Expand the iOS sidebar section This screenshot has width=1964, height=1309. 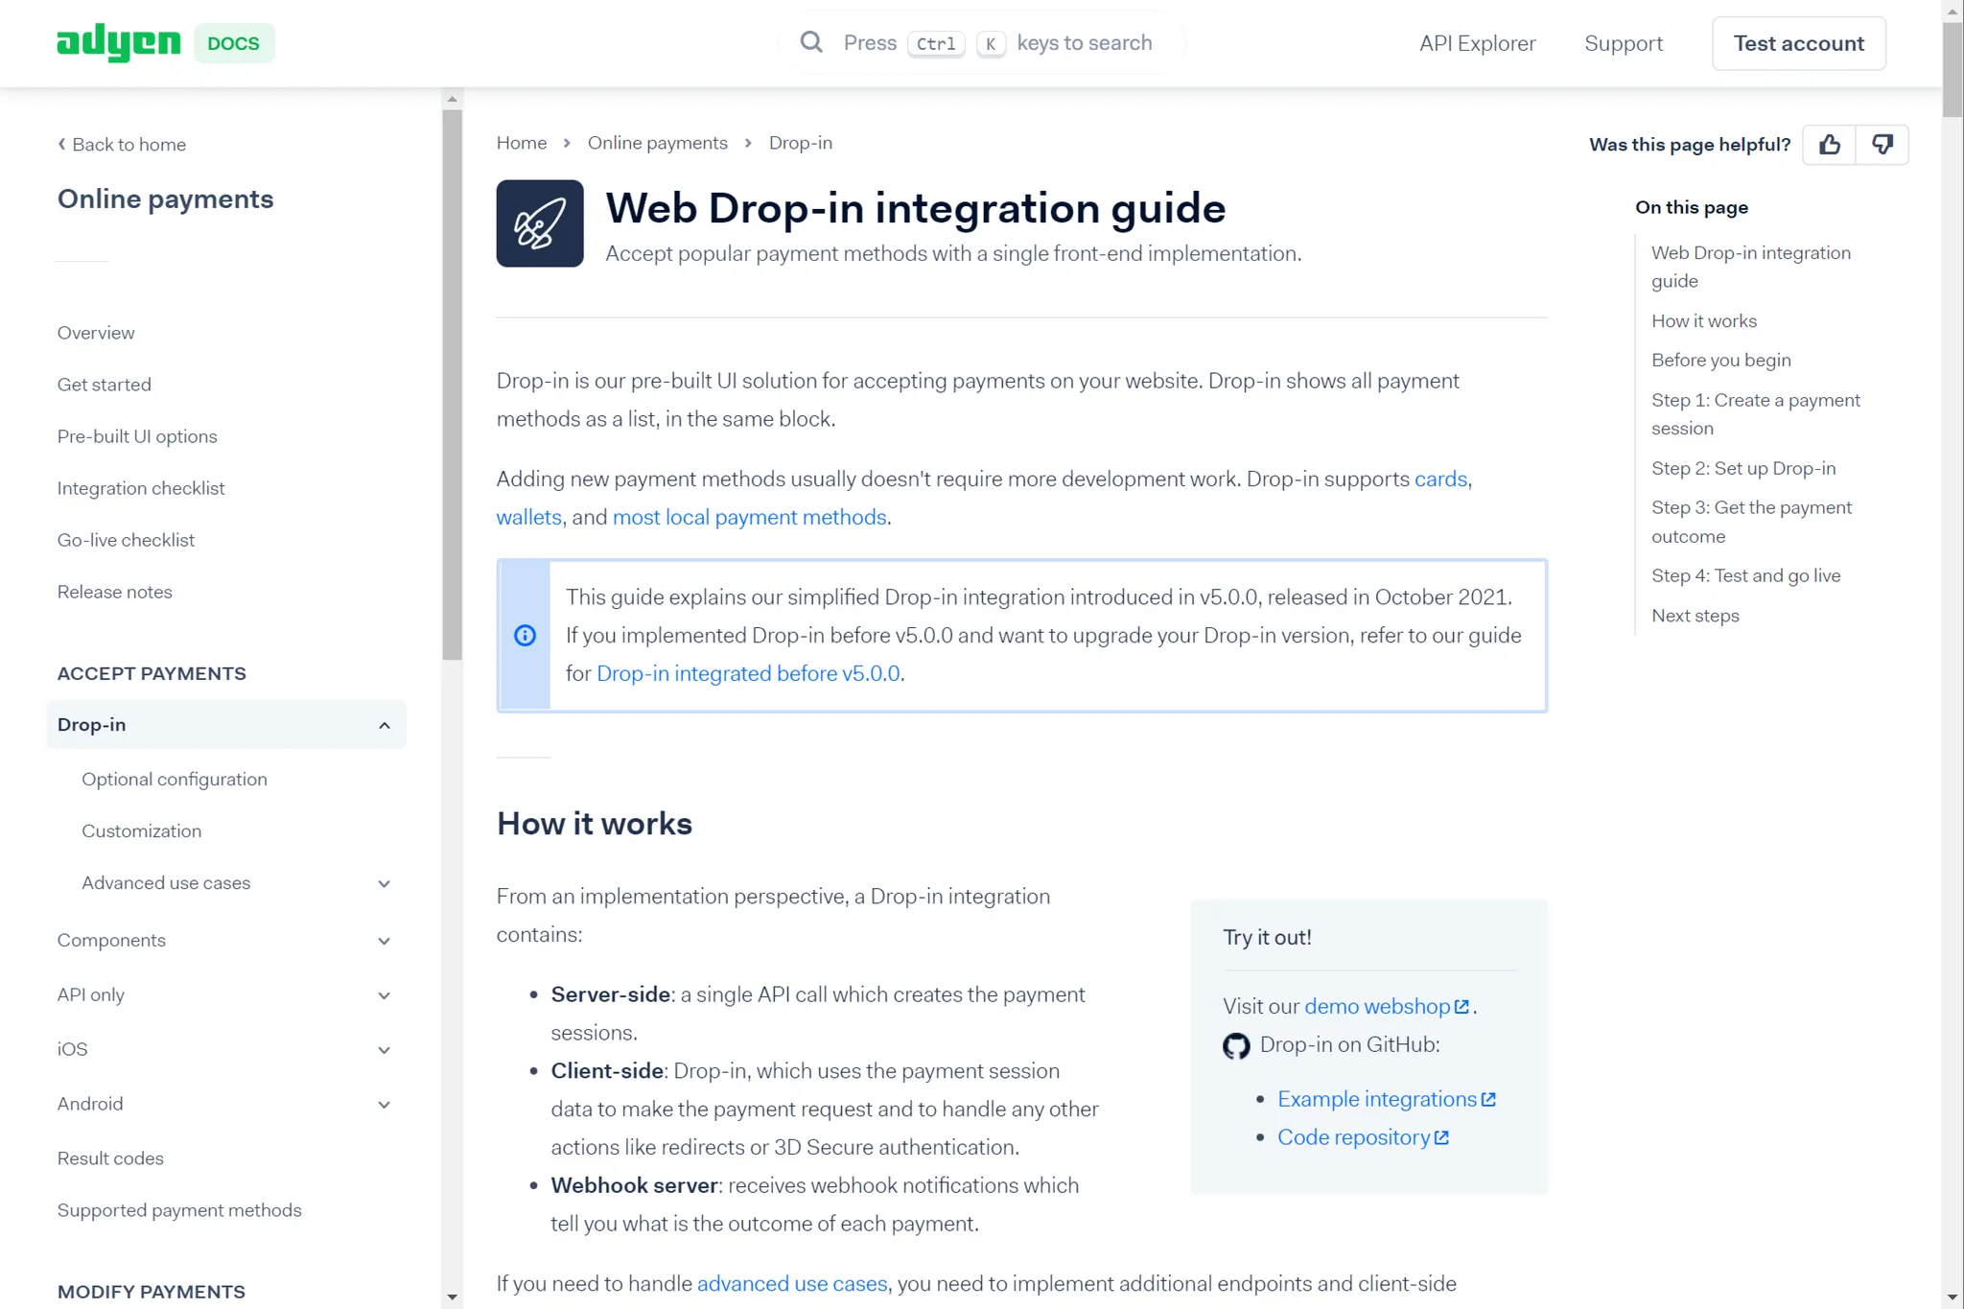pyautogui.click(x=385, y=1050)
